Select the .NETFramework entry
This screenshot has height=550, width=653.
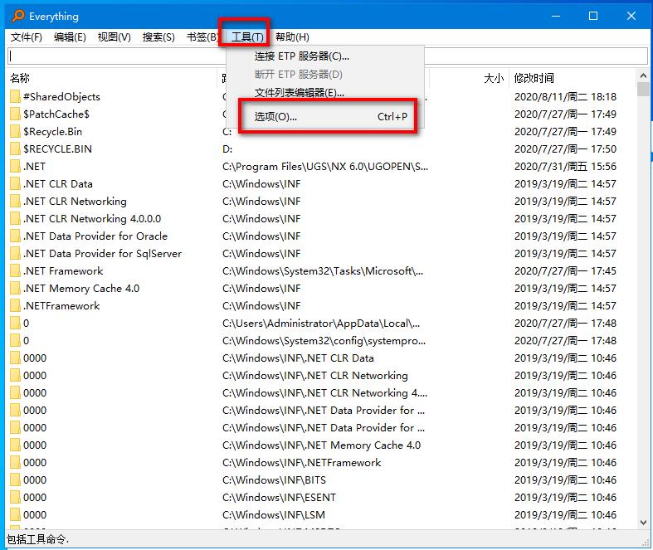click(61, 306)
